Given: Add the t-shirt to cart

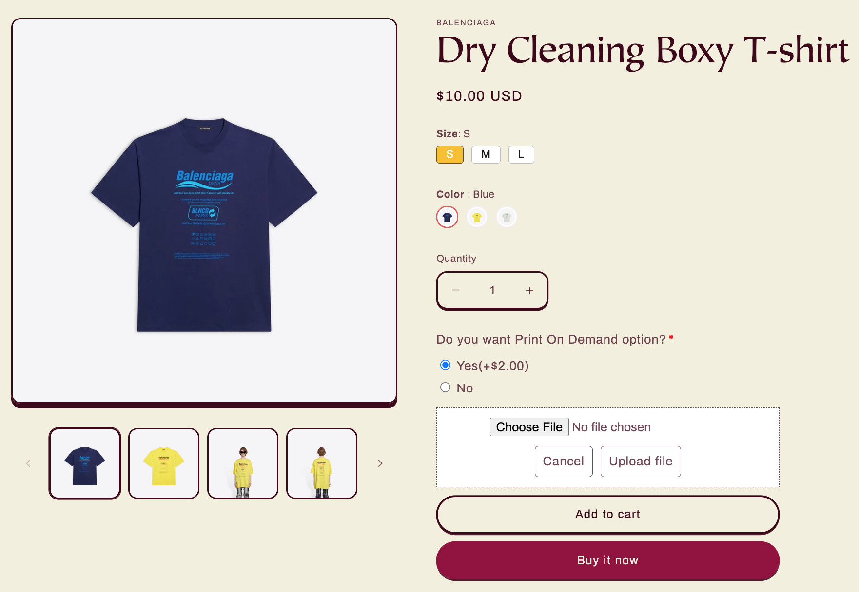Looking at the screenshot, I should [x=607, y=514].
